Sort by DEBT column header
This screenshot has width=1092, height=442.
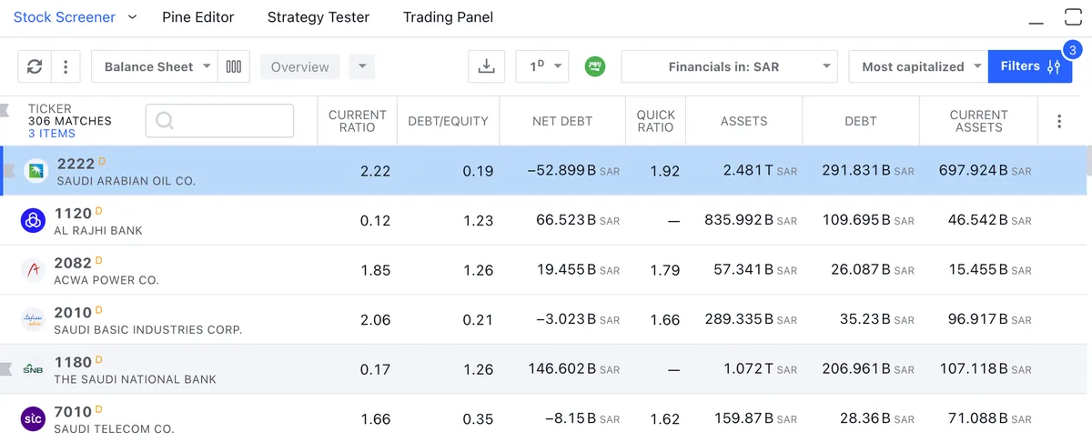[x=861, y=121]
